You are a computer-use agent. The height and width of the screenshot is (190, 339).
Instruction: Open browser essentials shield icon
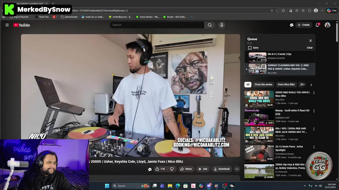click(x=309, y=11)
